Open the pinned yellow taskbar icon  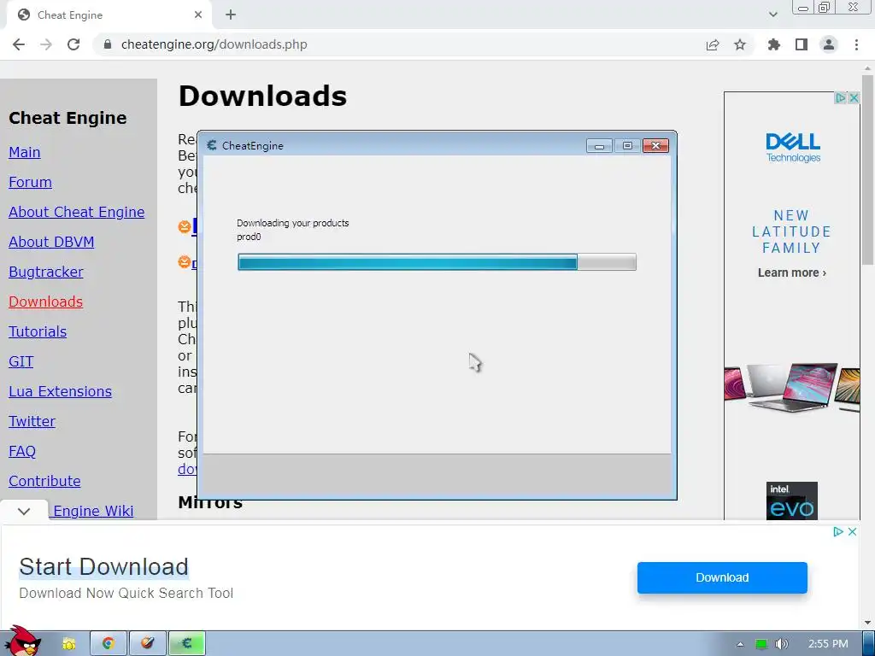pos(68,644)
